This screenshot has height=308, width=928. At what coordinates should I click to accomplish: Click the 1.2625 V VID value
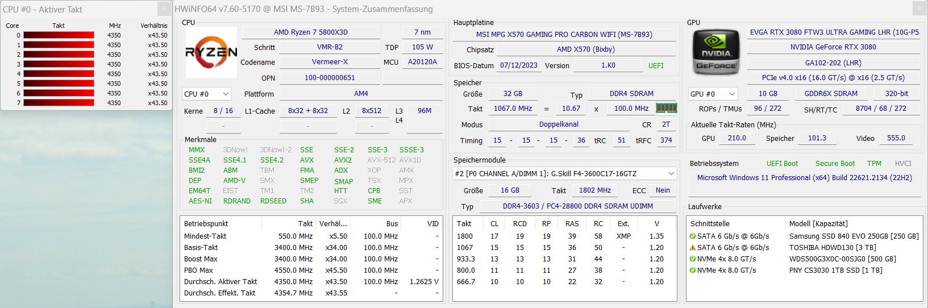tap(424, 282)
